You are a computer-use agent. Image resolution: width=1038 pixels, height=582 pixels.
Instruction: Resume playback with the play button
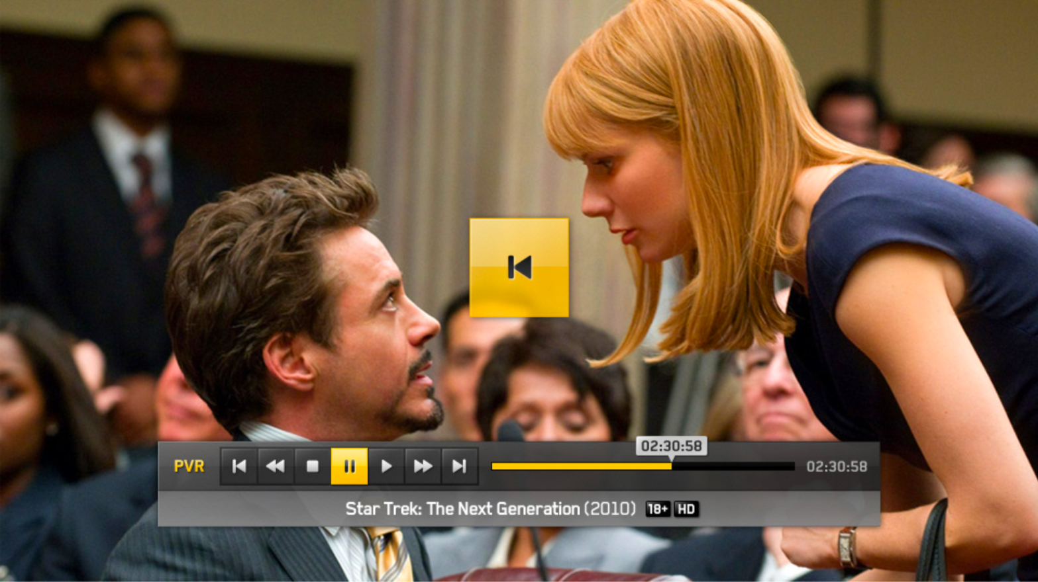[386, 466]
